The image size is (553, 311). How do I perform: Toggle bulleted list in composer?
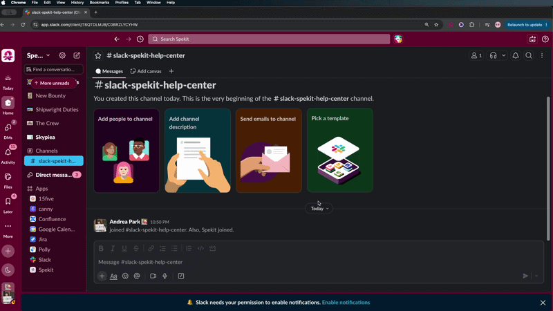pyautogui.click(x=174, y=248)
